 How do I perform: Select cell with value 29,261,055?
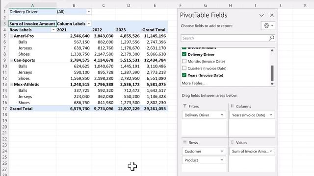(155, 109)
